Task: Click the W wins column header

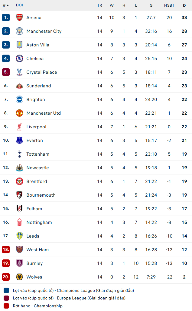Action: click(112, 5)
